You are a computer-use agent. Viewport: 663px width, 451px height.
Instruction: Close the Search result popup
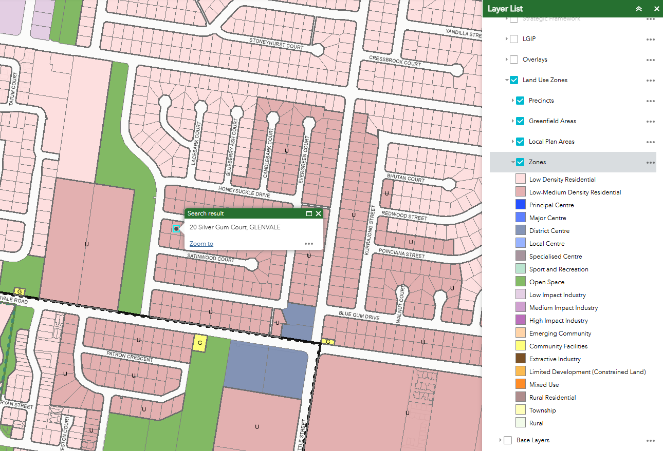tap(318, 213)
